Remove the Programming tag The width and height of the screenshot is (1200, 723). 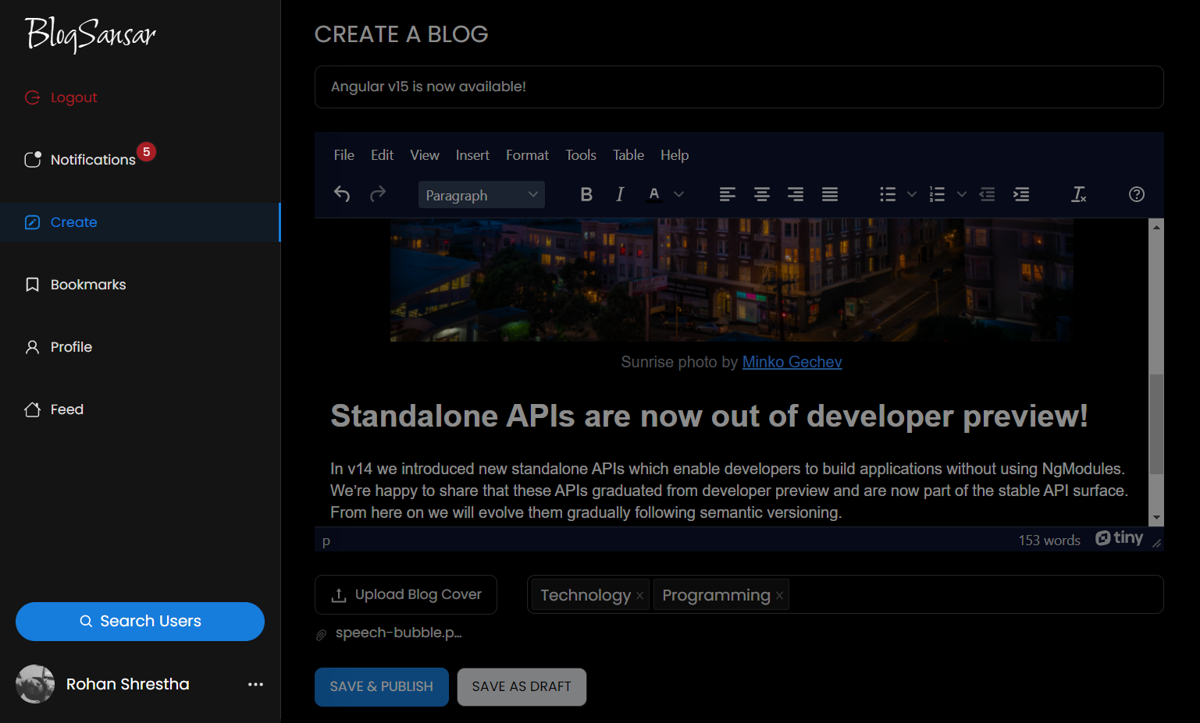(x=779, y=595)
